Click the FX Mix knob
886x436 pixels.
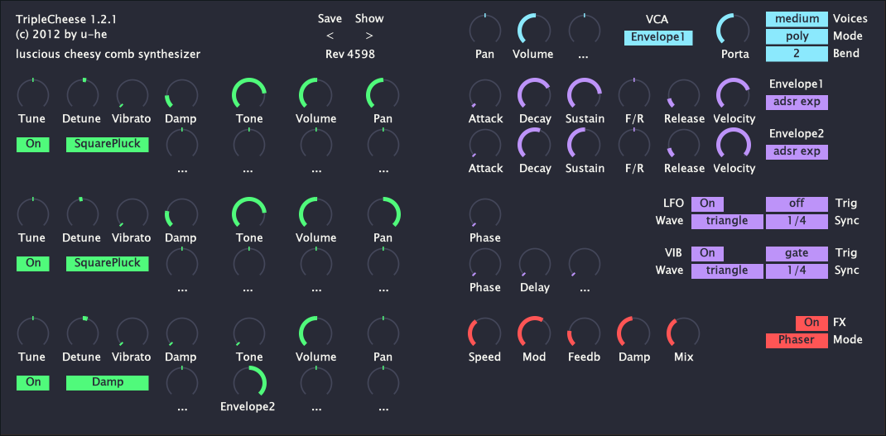[x=683, y=333]
